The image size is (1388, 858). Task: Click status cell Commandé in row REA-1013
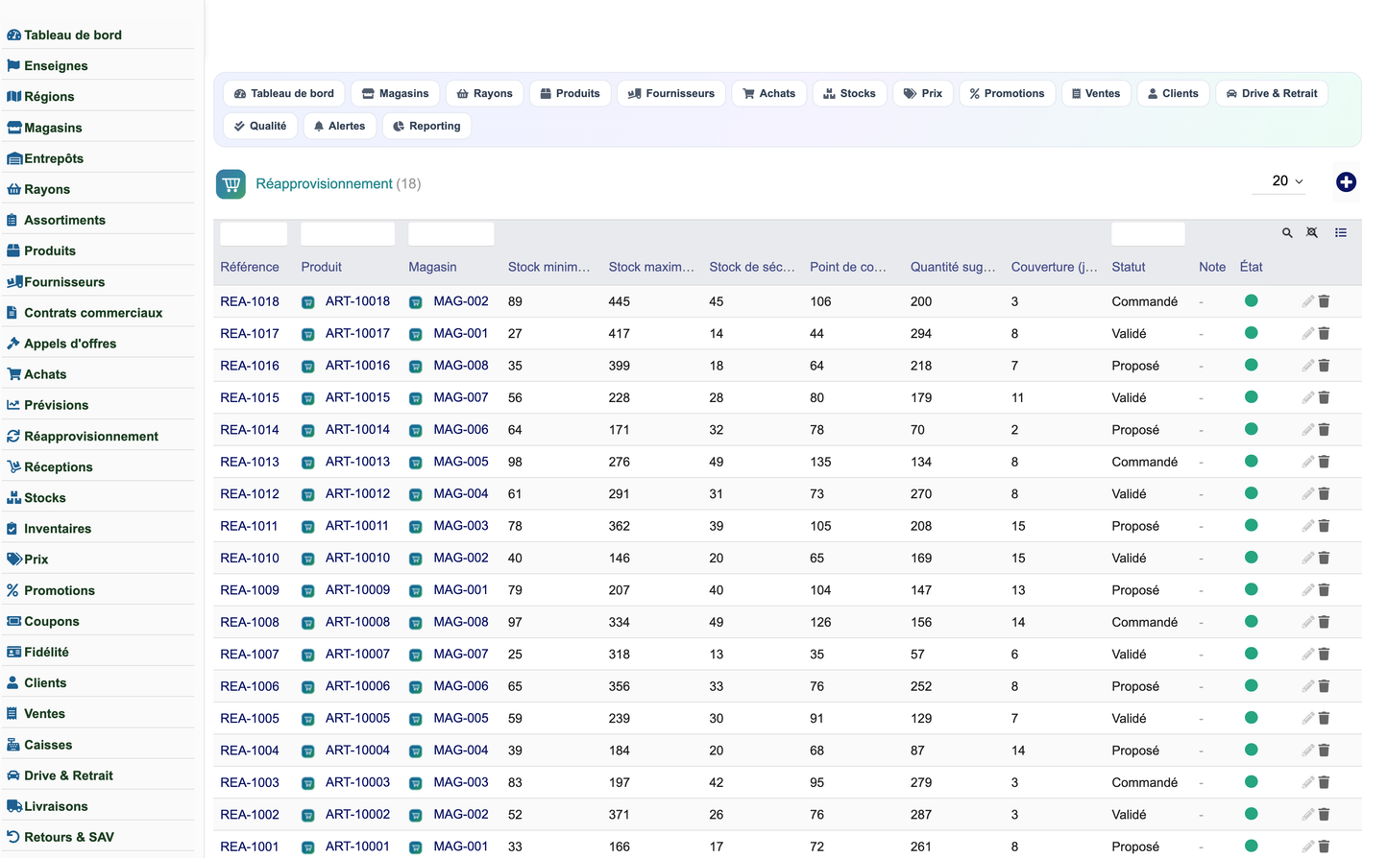(x=1144, y=463)
